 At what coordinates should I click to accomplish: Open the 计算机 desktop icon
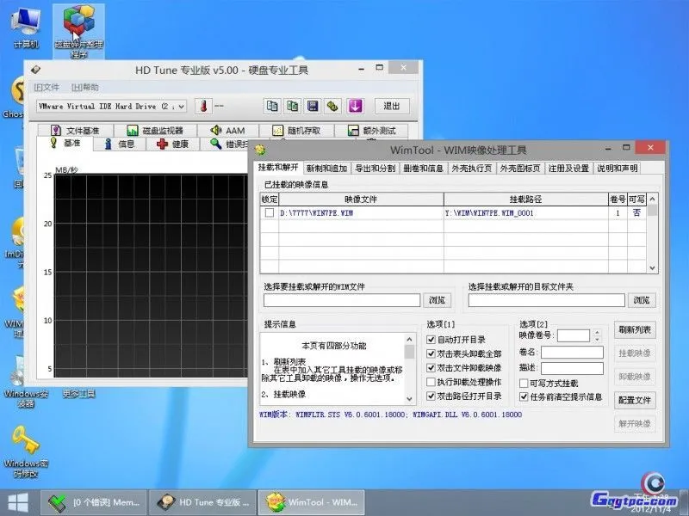[x=24, y=21]
